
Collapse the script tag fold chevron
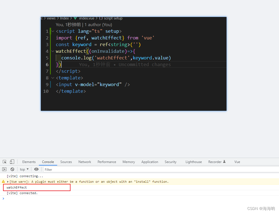pos(53,31)
